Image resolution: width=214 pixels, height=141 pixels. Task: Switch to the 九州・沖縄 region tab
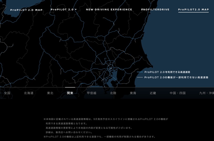[x=206, y=93]
